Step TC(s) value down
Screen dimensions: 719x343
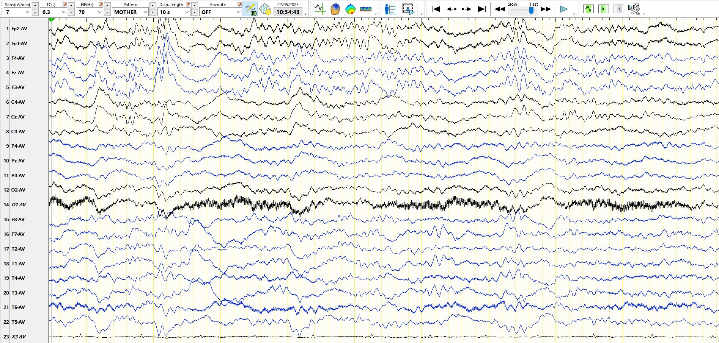(71, 12)
